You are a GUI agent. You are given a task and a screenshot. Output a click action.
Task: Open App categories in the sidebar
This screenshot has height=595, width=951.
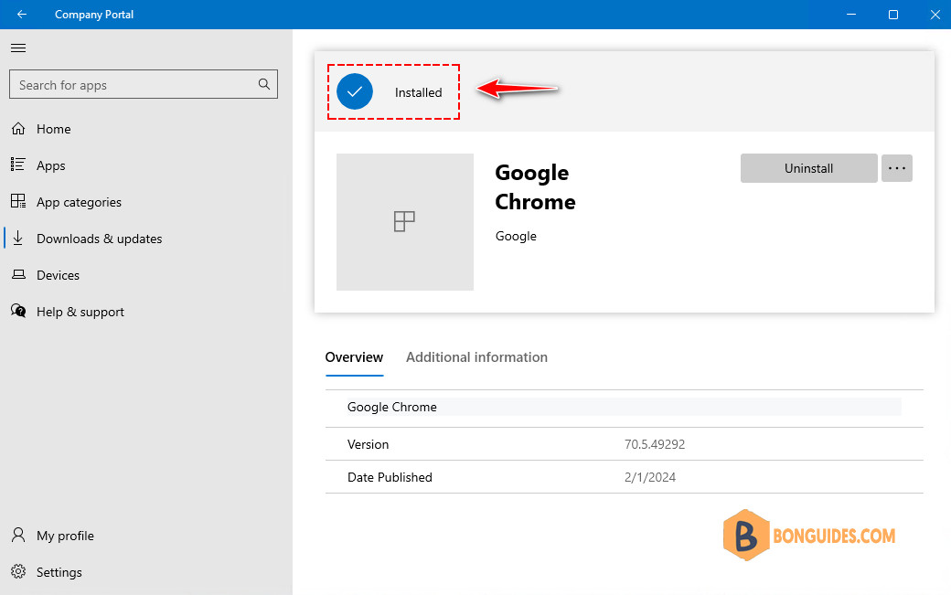tap(145, 202)
